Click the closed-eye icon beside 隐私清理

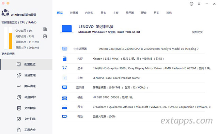pos(19,86)
